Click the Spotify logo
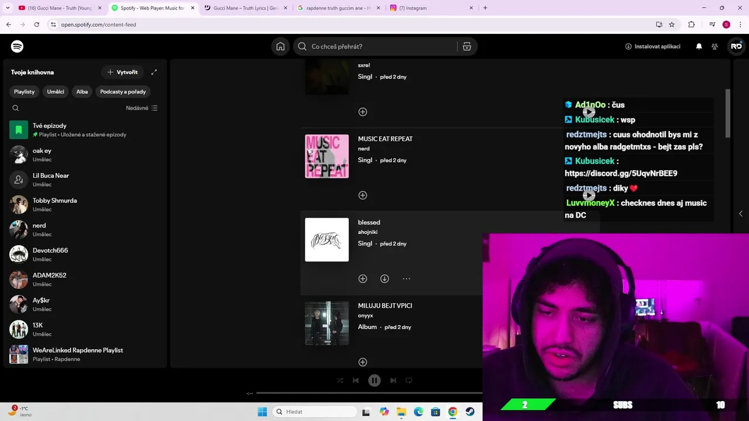This screenshot has height=421, width=749. 17,46
